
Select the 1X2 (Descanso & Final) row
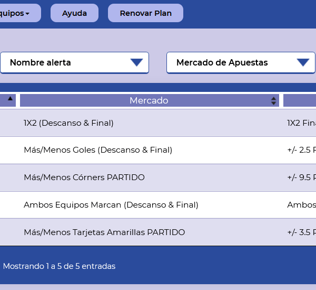pyautogui.click(x=68, y=123)
